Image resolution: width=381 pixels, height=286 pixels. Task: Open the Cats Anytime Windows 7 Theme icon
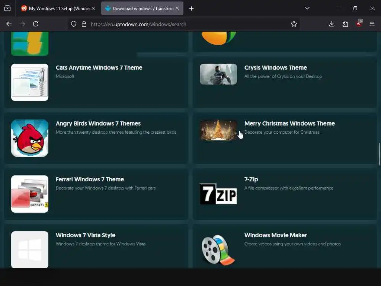(30, 82)
